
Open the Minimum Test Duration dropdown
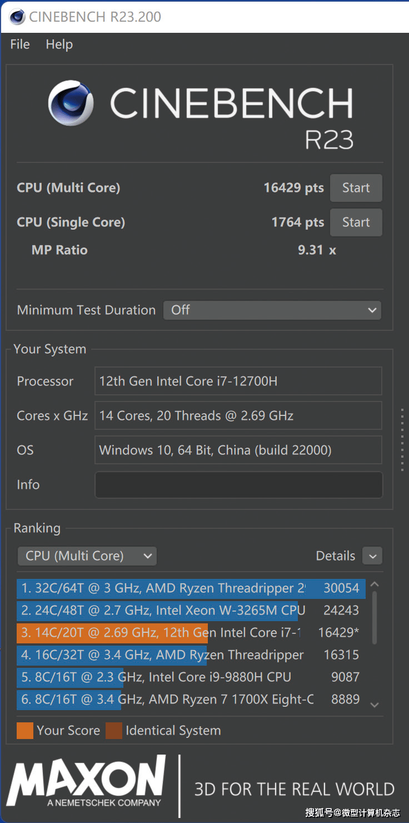coord(272,310)
